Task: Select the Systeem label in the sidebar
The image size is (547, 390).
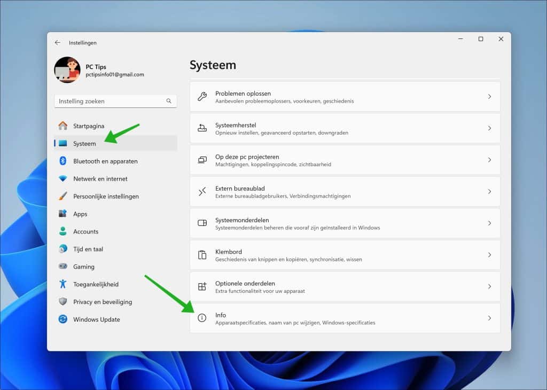Action: pos(84,144)
